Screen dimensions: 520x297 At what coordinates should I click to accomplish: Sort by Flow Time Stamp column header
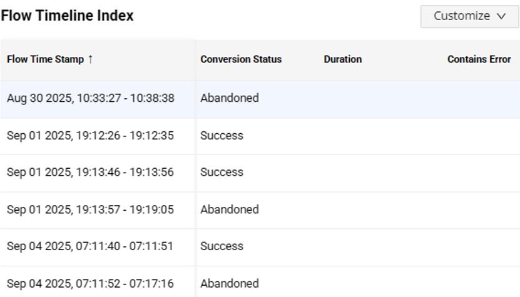pyautogui.click(x=45, y=59)
